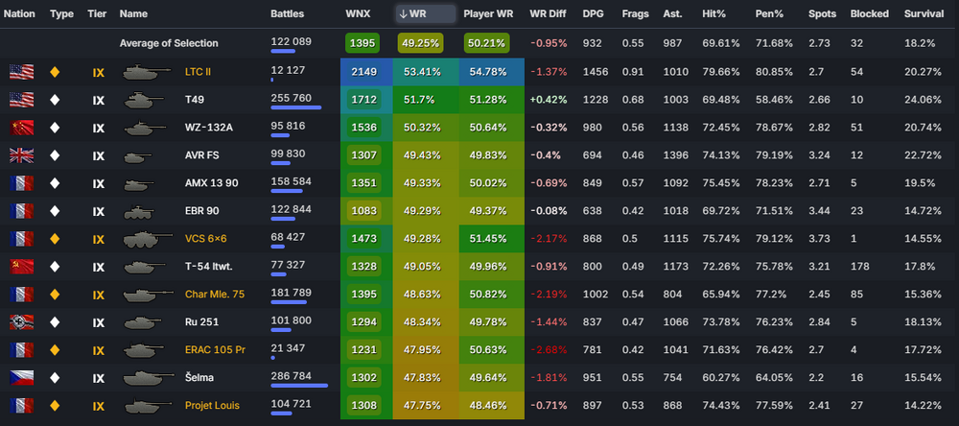Click the USA flag icon in LTC II row

coord(21,72)
